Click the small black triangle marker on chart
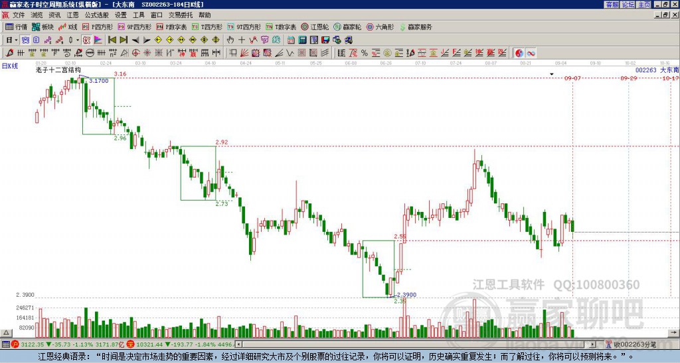 pyautogui.click(x=552, y=74)
